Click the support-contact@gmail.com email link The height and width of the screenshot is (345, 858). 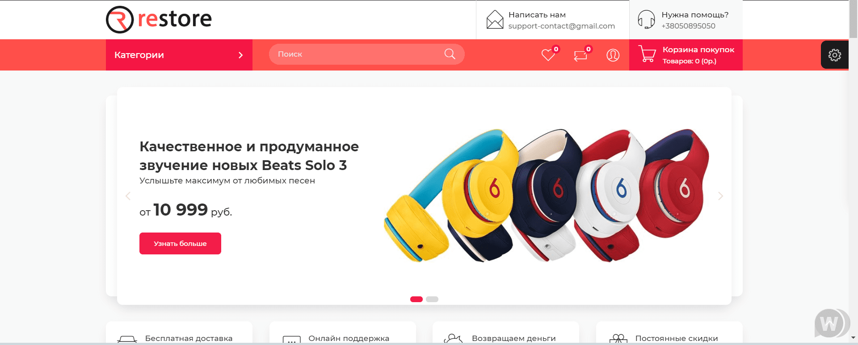tap(561, 26)
